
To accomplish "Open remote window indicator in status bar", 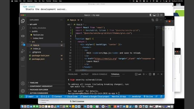I will point(22,97).
